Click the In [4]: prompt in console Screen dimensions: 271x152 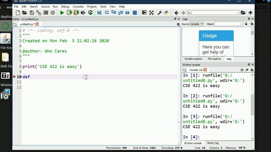(191, 137)
